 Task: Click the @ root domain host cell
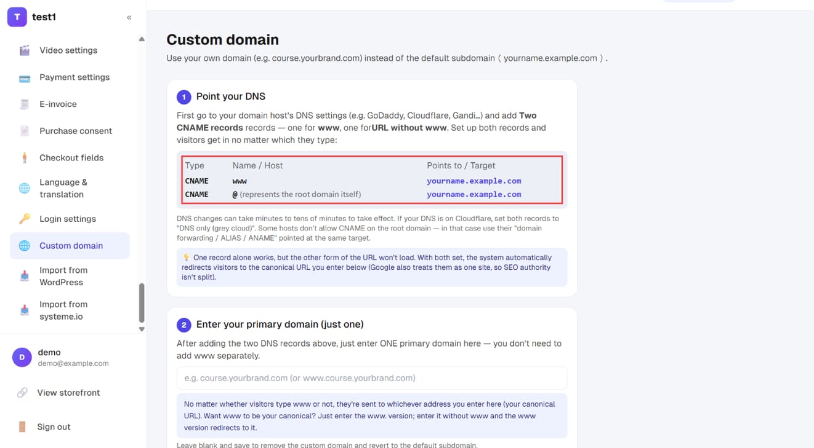[x=297, y=194]
